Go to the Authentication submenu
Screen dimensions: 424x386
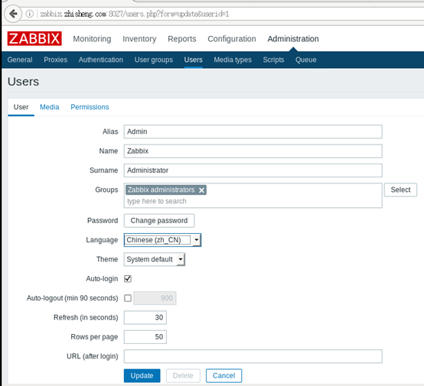click(101, 60)
